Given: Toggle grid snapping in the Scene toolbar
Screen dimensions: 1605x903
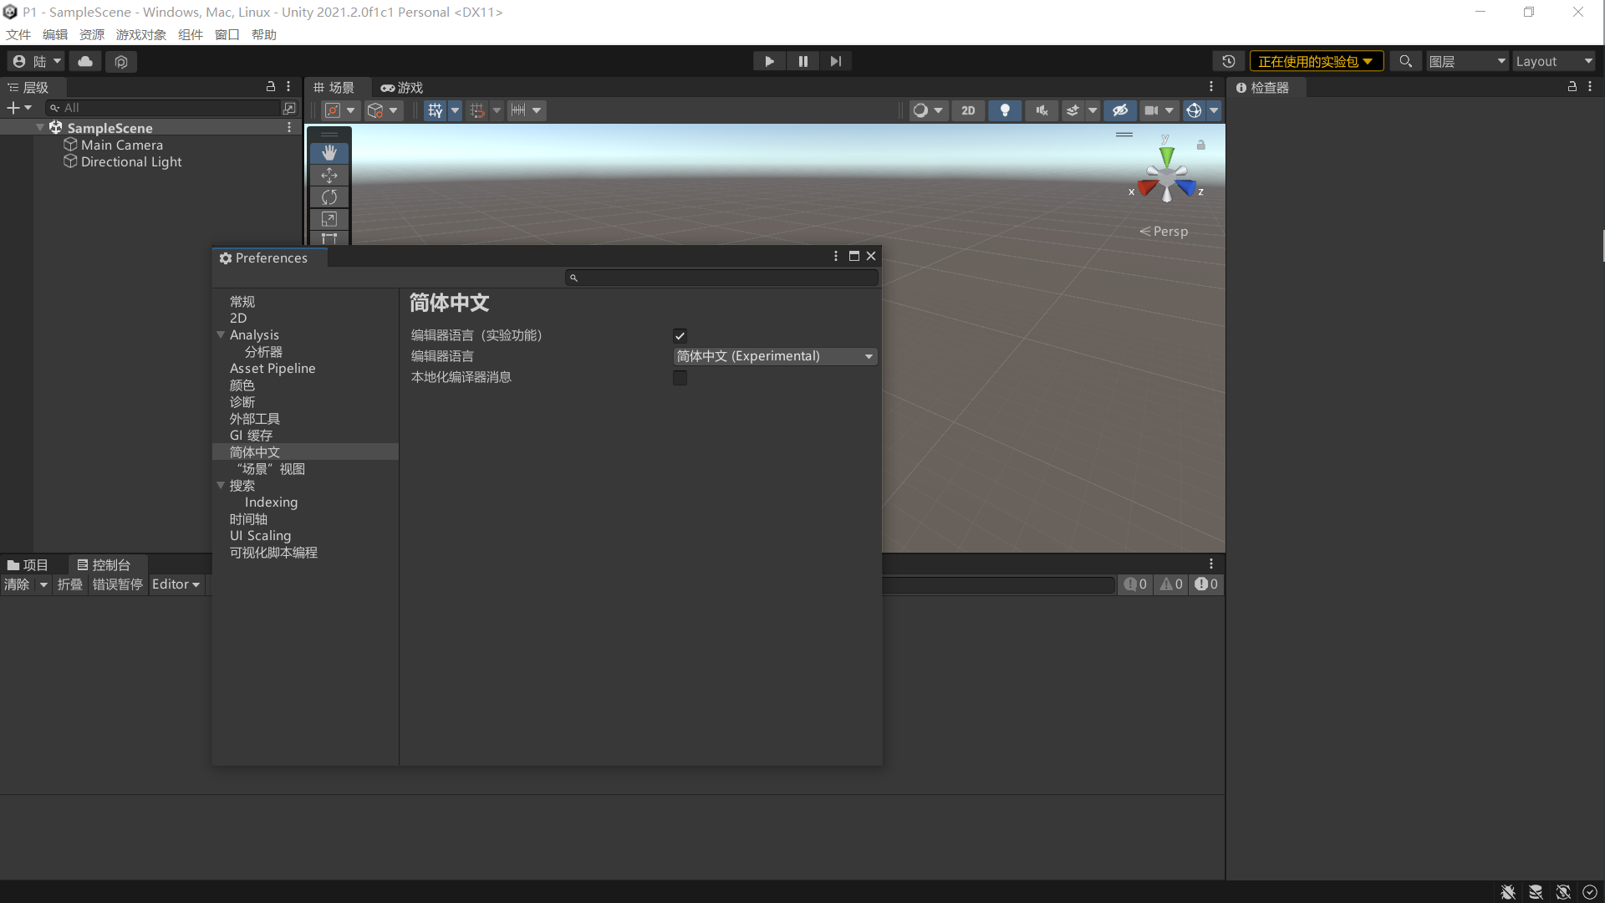Looking at the screenshot, I should coord(477,110).
